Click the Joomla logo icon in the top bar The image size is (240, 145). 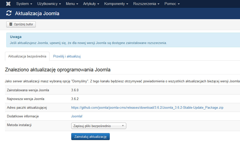click(8, 4)
